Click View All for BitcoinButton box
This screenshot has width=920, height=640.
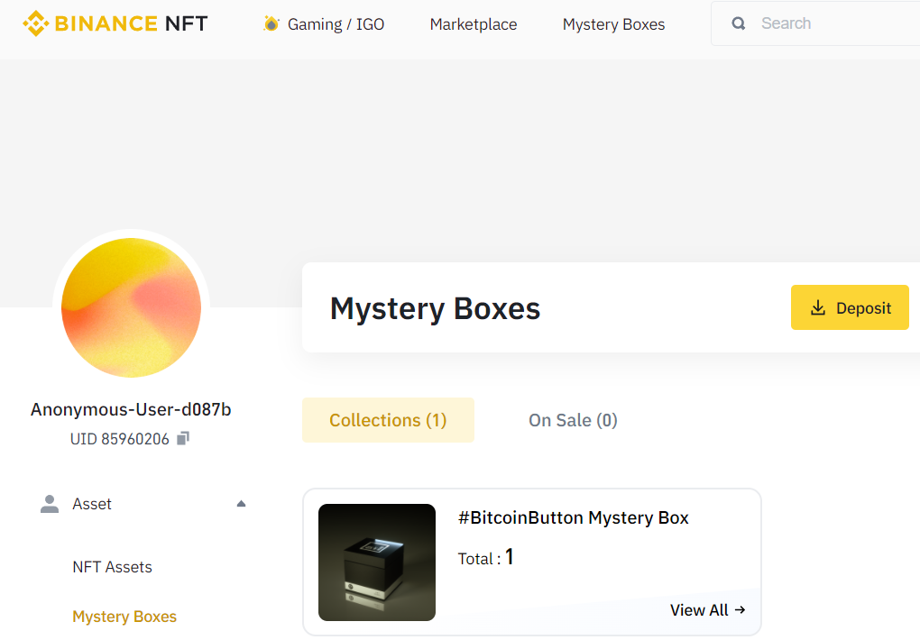point(708,610)
